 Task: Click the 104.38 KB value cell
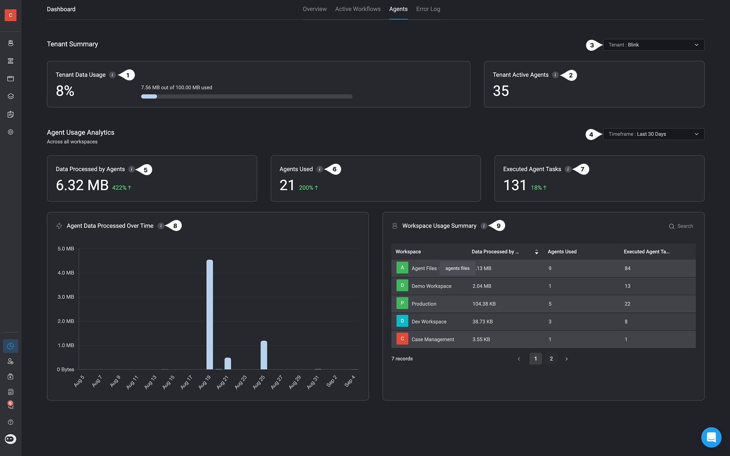coord(484,304)
